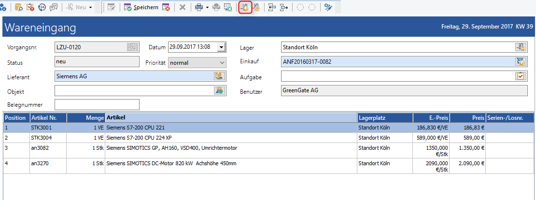Click the Einkauf lookup icon
Screen dimensions: 536x200
[520, 61]
